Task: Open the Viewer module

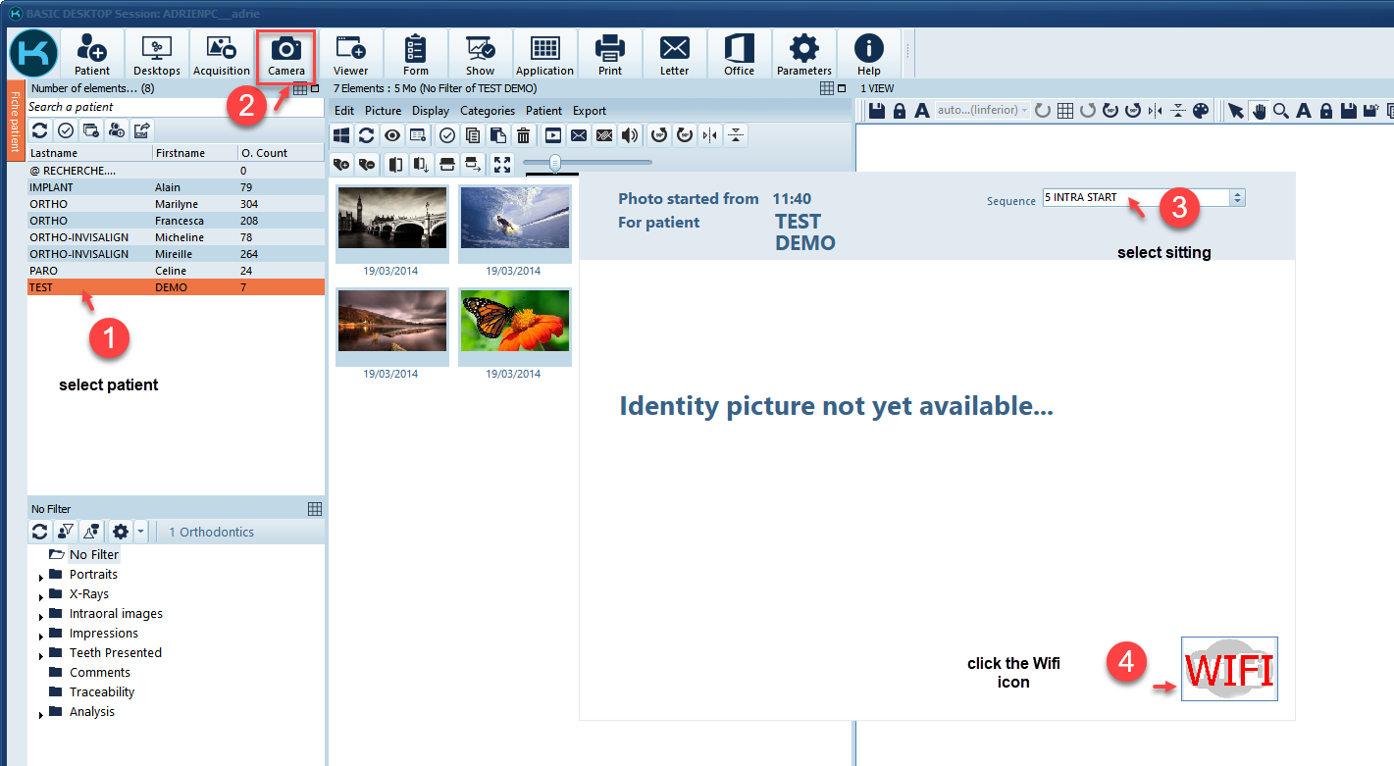Action: 350,55
